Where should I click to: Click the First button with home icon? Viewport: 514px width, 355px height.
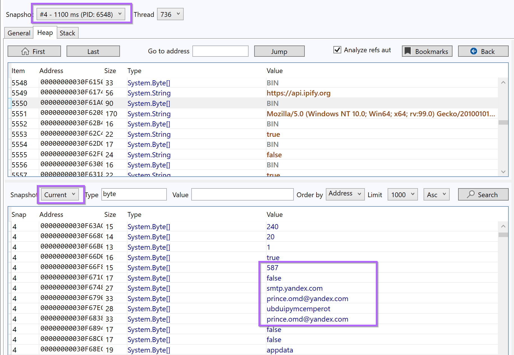pos(34,51)
